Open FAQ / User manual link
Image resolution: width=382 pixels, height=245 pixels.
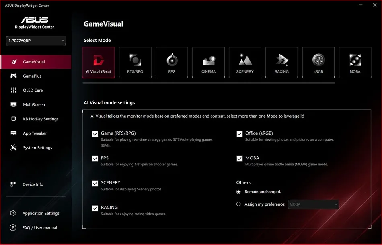coord(40,228)
